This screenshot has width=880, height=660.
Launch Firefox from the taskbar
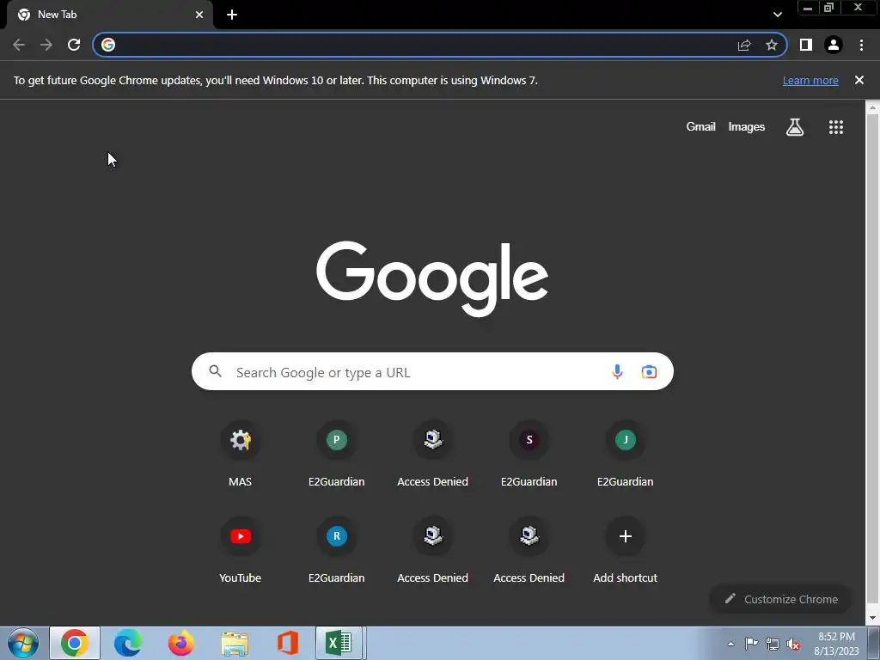(x=180, y=643)
